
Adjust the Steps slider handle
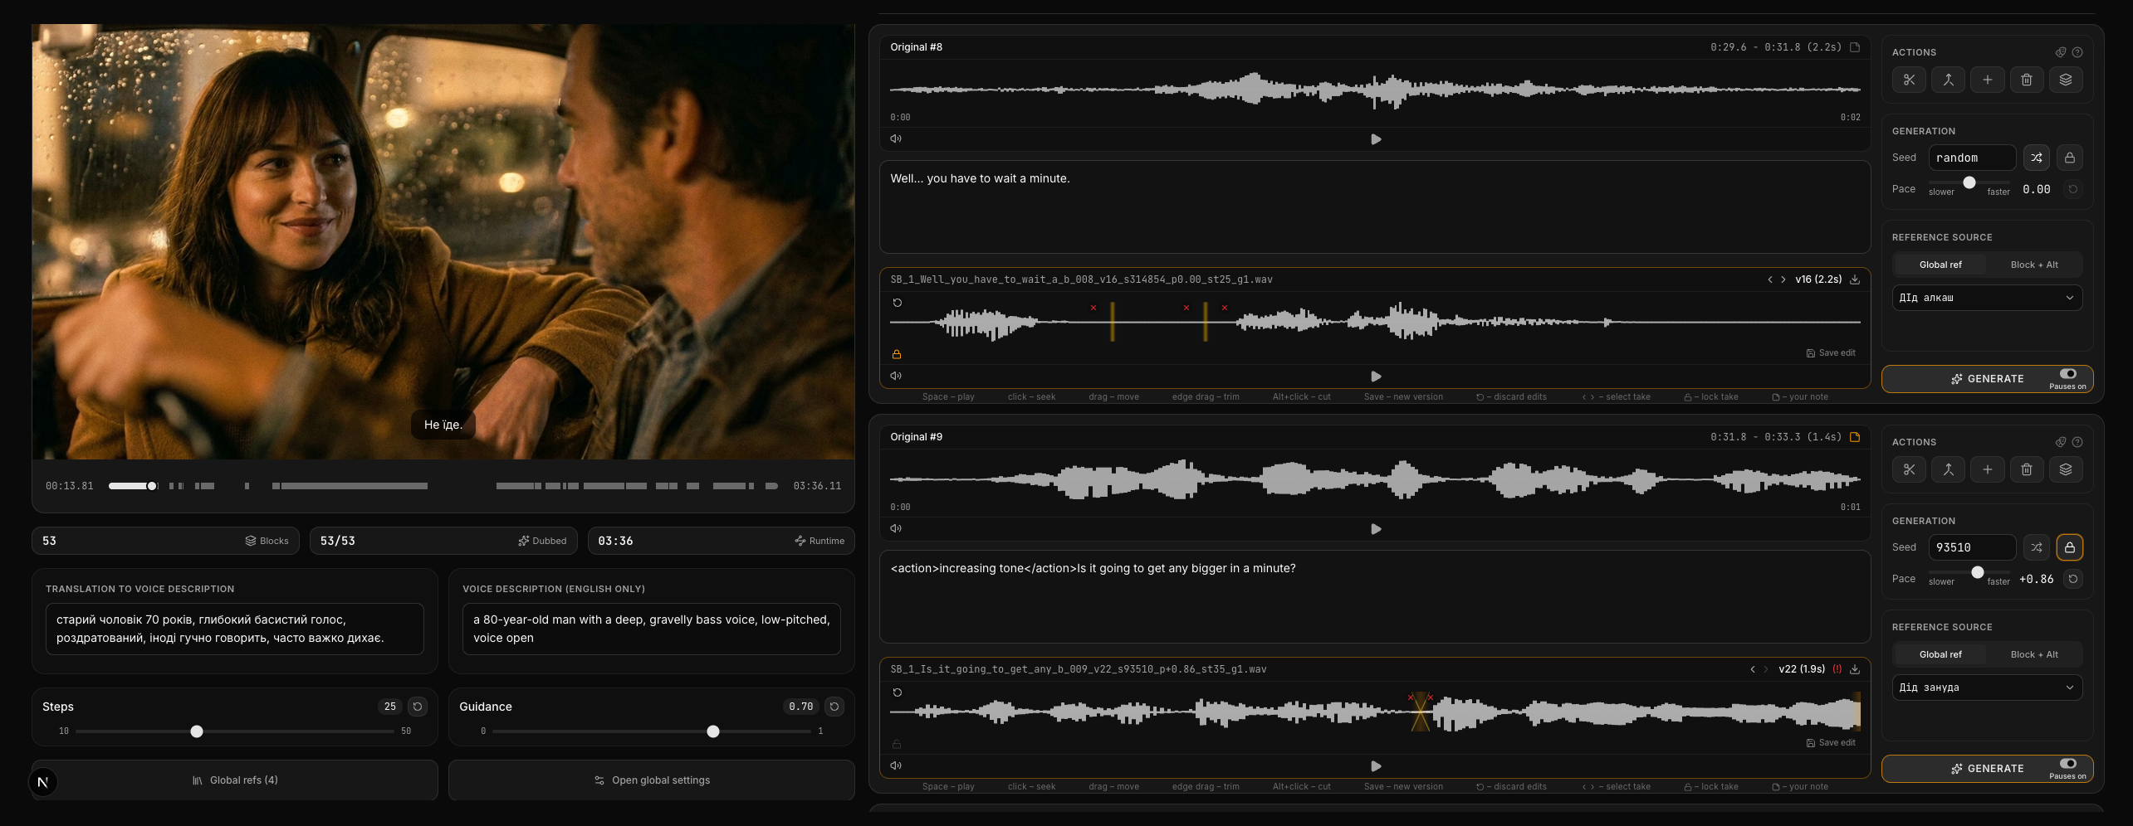197,731
